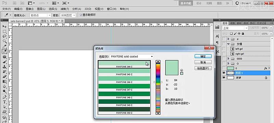
Task: Select the Crop tool
Action: [4, 46]
